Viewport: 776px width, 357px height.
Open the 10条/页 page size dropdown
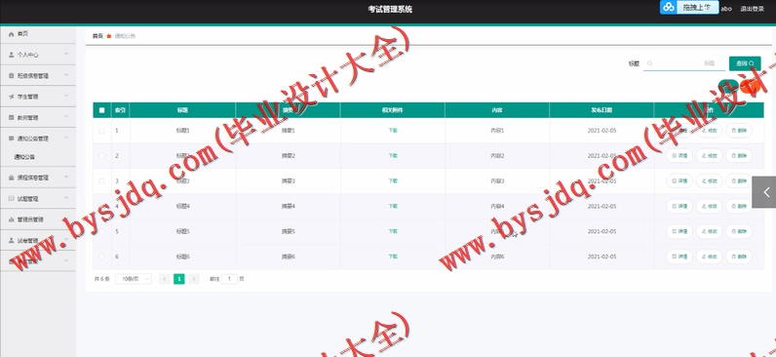[x=134, y=279]
